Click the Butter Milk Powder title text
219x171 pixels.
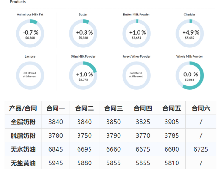[x=136, y=14]
